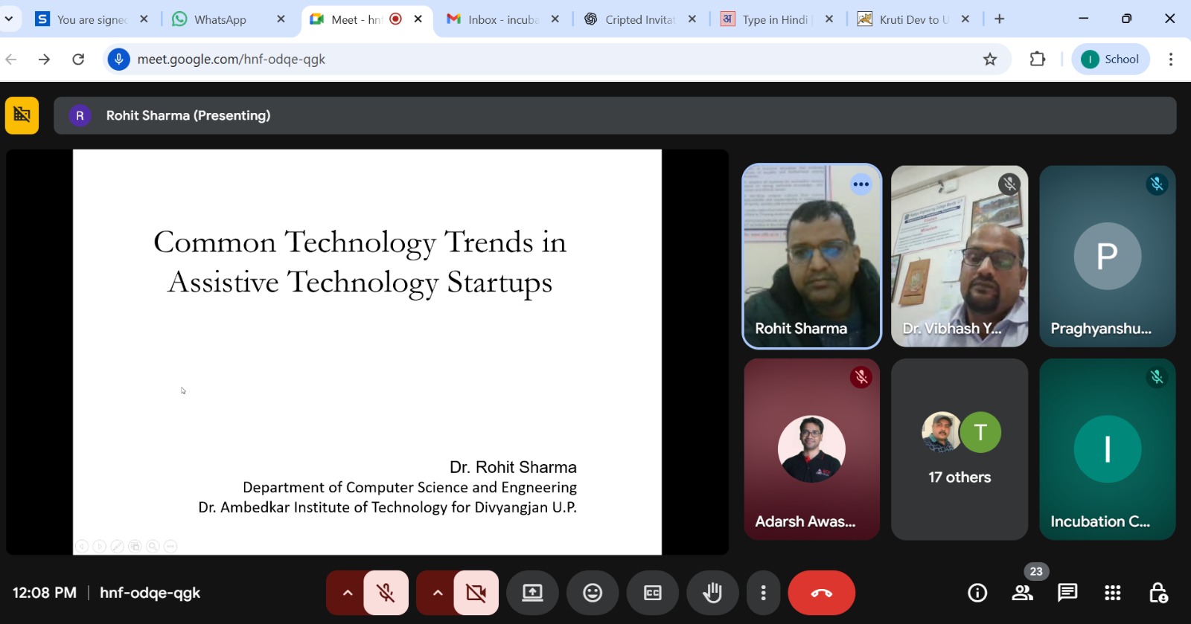Unmute the microphone toggle
This screenshot has height=624, width=1191.
click(x=386, y=593)
